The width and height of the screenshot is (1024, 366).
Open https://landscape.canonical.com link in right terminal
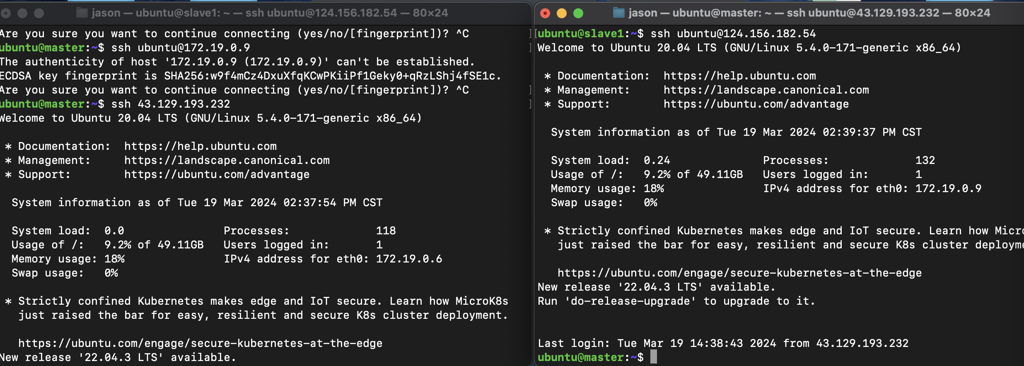point(766,90)
